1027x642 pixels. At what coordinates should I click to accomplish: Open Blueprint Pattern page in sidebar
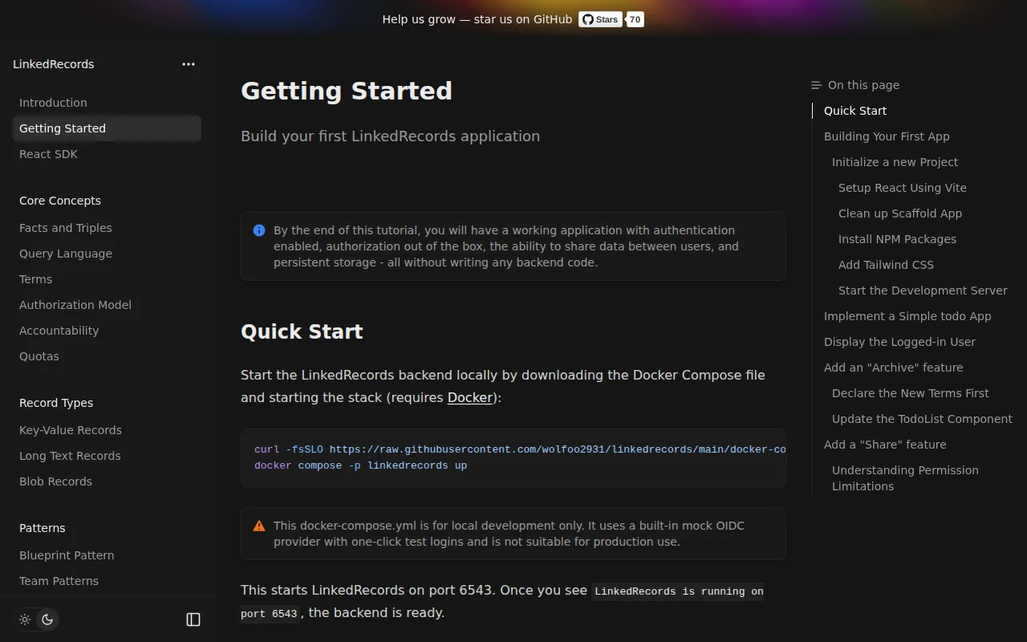67,555
